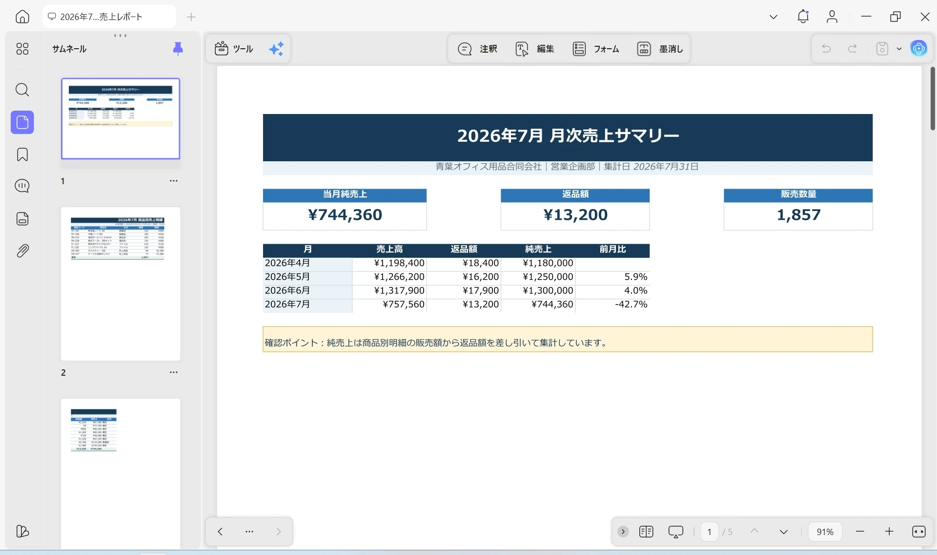Toggle the pin on the サムネール panel
The width and height of the screenshot is (937, 555).
click(x=178, y=49)
